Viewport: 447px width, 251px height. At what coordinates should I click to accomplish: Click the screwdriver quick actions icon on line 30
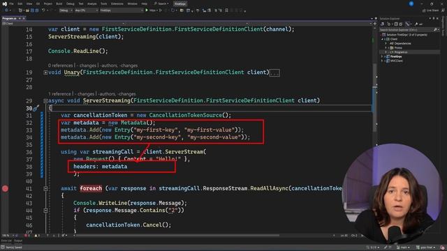36,108
